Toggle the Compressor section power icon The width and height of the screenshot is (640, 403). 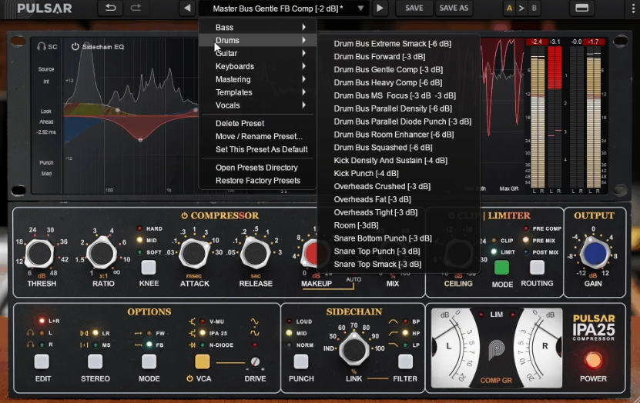click(x=185, y=215)
